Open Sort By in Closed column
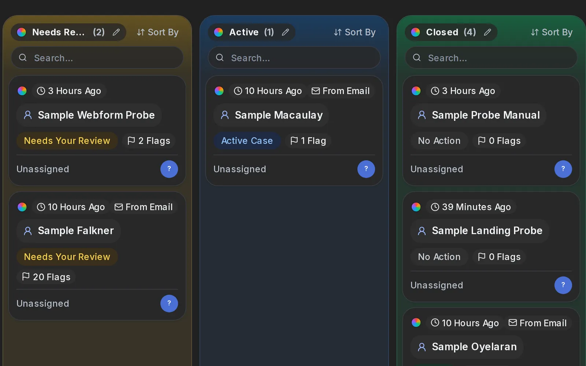 point(552,32)
